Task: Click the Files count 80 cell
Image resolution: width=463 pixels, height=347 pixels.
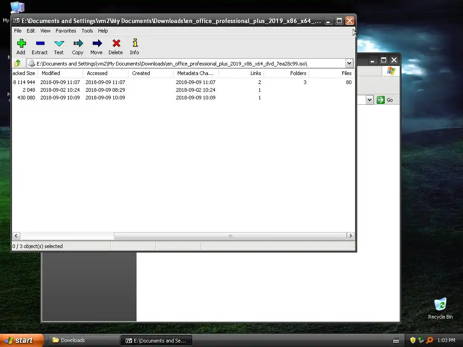Action: click(349, 82)
